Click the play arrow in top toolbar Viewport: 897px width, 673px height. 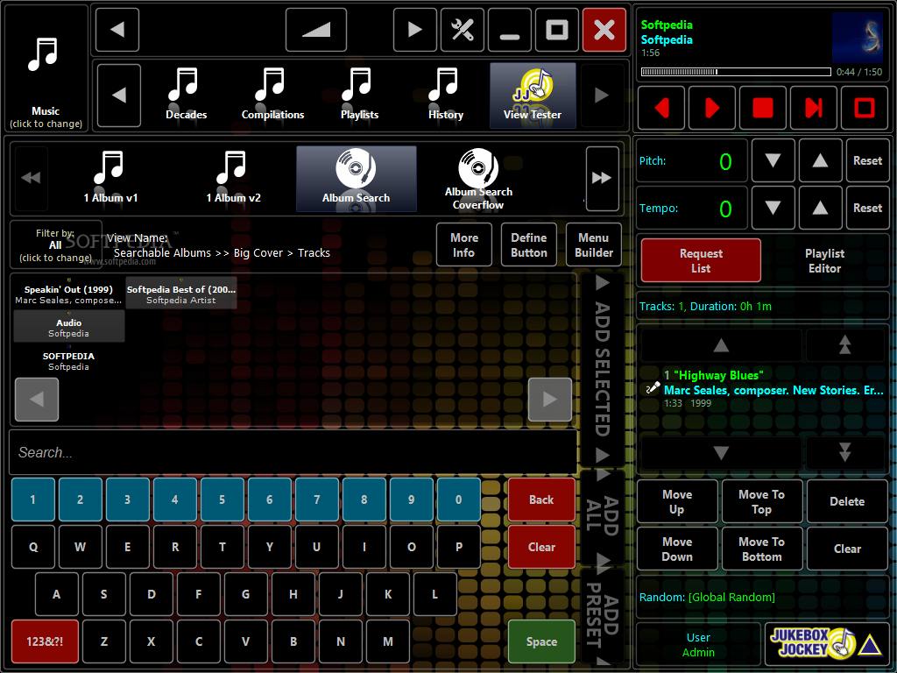414,30
